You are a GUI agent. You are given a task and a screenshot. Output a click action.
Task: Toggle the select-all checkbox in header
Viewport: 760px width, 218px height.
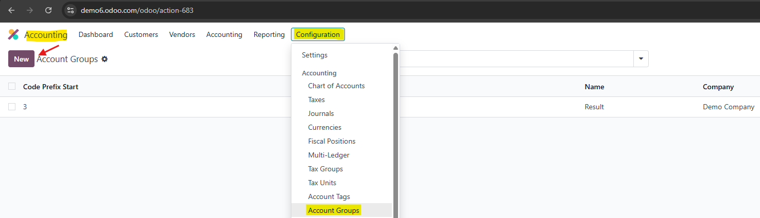pyautogui.click(x=12, y=87)
